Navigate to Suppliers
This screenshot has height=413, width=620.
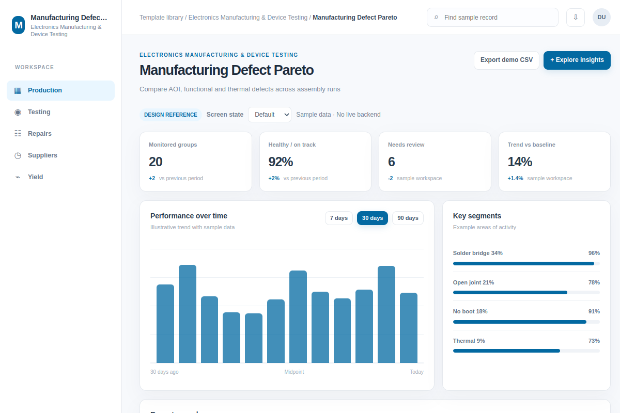point(60,155)
